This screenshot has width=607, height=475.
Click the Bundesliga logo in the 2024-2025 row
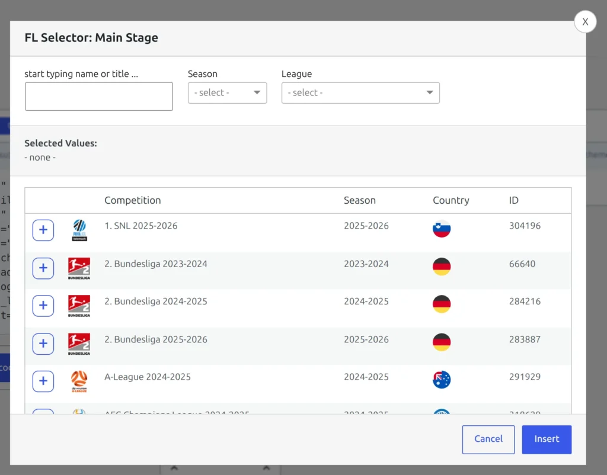[79, 306]
